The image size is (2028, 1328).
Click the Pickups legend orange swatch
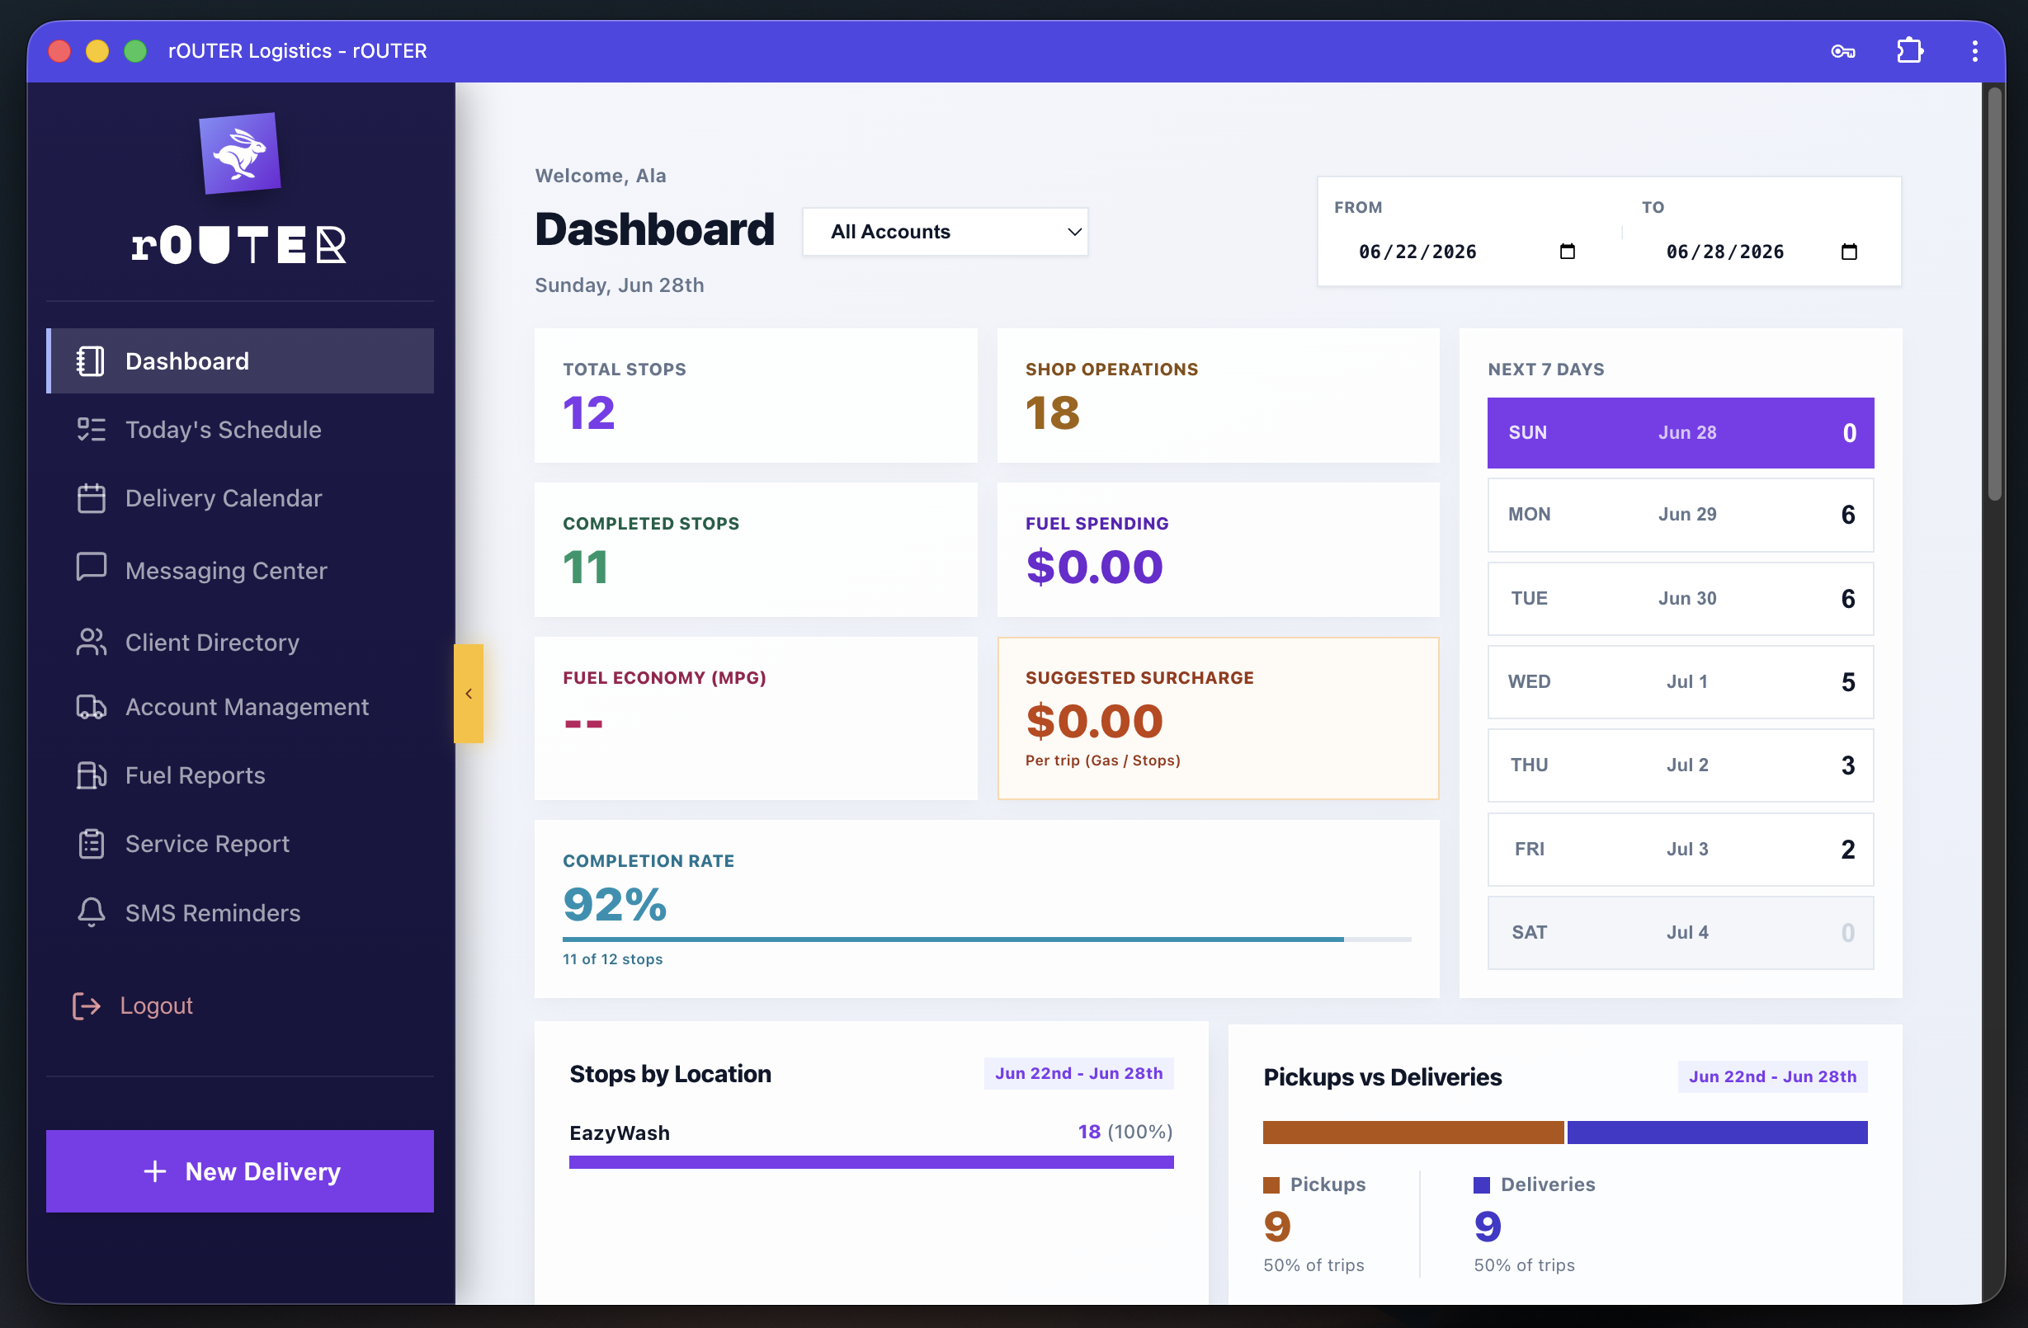1271,1185
